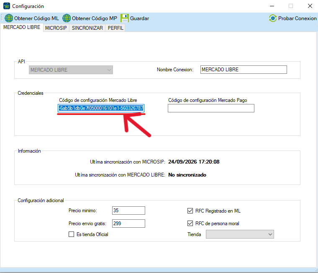Click the Nombre Conexion input field

(244, 70)
